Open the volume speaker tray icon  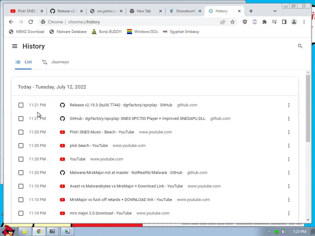pos(284,232)
